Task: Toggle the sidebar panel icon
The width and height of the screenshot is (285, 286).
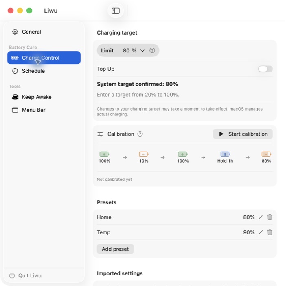Action: [116, 11]
